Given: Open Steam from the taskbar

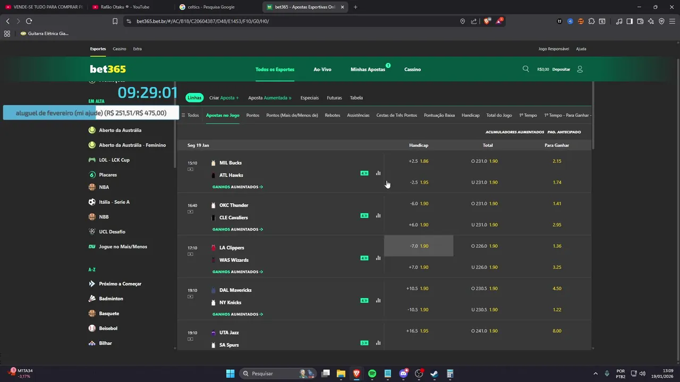Looking at the screenshot, I should click(x=434, y=374).
